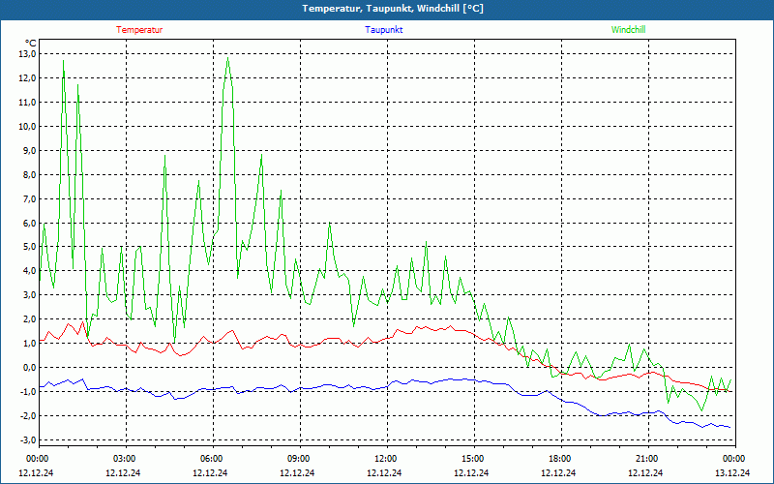Select the 21:00 time axis label

pos(647,459)
